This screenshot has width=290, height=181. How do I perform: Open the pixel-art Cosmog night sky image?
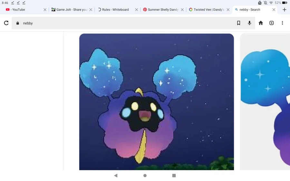[157, 102]
